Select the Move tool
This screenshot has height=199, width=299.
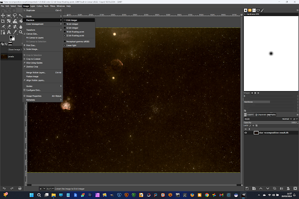[3, 15]
